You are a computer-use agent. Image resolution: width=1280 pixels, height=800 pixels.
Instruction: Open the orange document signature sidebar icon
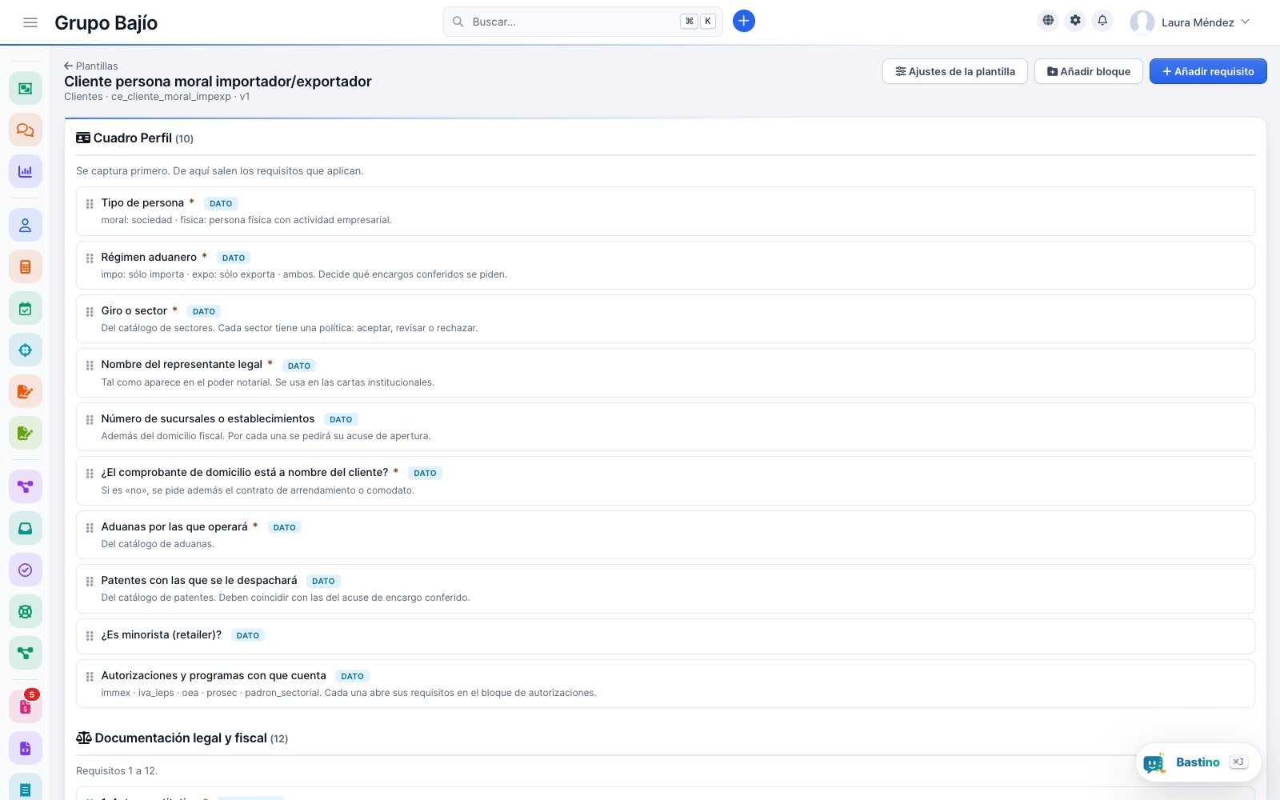[x=26, y=392]
